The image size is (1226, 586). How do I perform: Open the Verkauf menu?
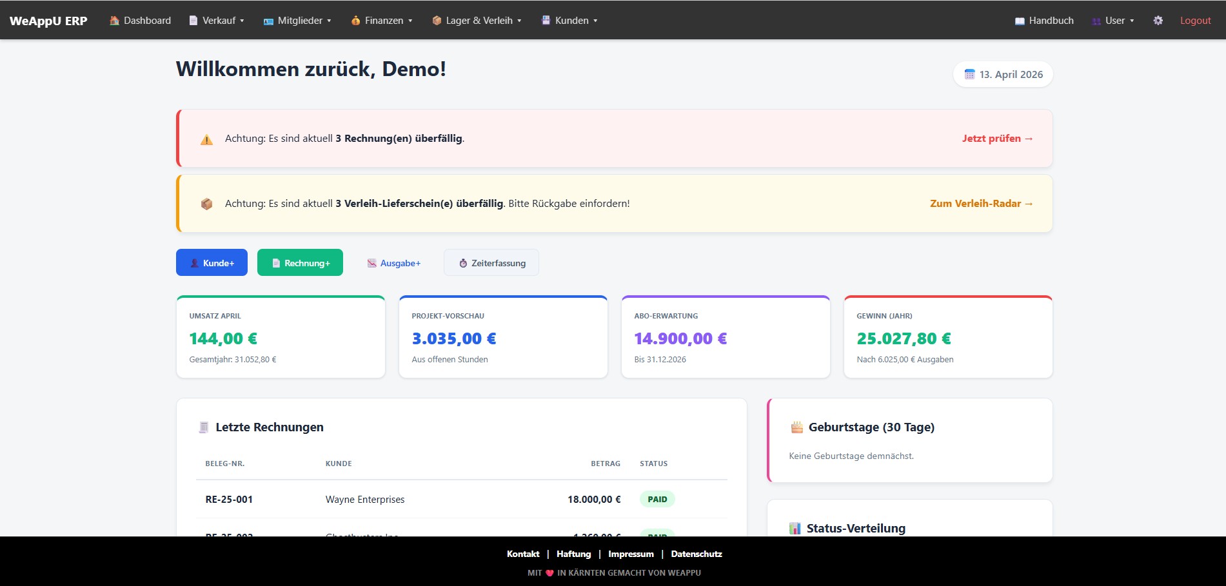[x=217, y=21]
